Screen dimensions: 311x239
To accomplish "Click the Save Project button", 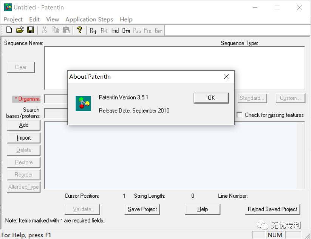I will pyautogui.click(x=142, y=209).
